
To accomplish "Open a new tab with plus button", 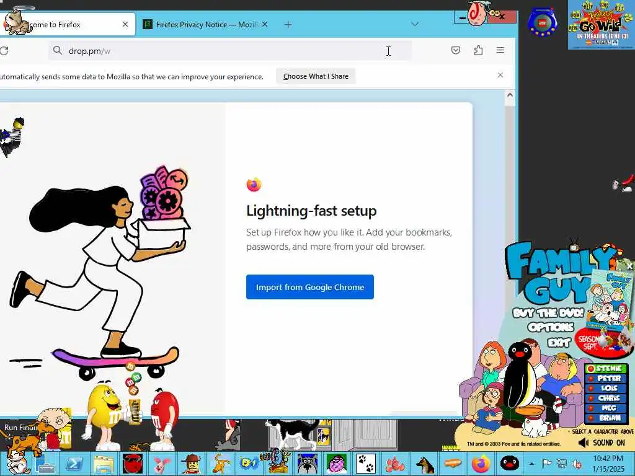I will click(288, 25).
